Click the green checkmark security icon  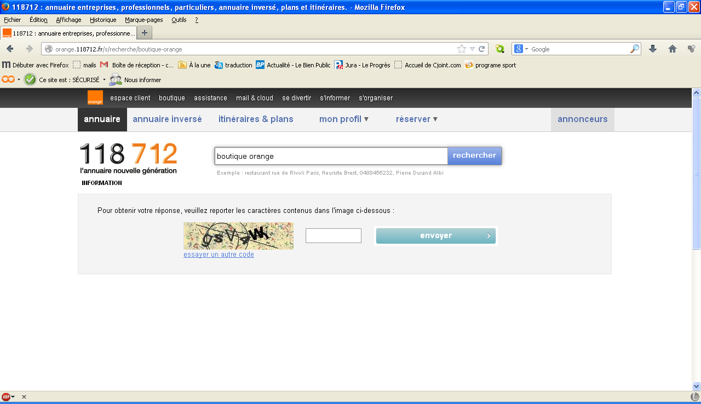click(30, 79)
